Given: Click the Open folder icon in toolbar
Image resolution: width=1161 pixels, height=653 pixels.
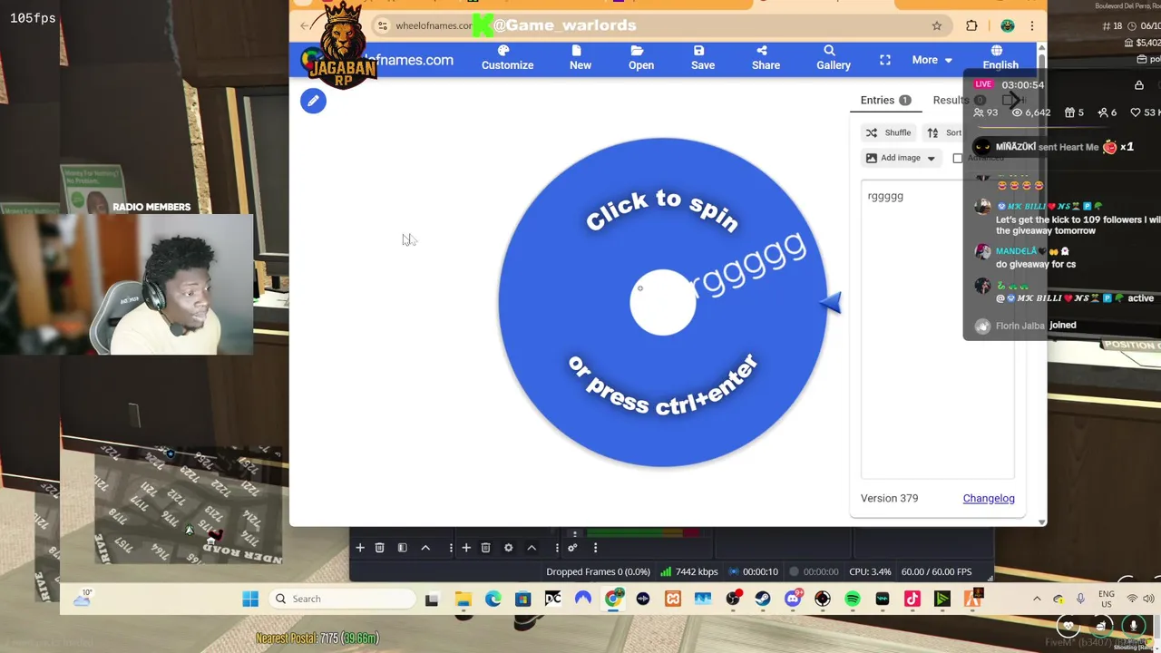Looking at the screenshot, I should point(641,57).
